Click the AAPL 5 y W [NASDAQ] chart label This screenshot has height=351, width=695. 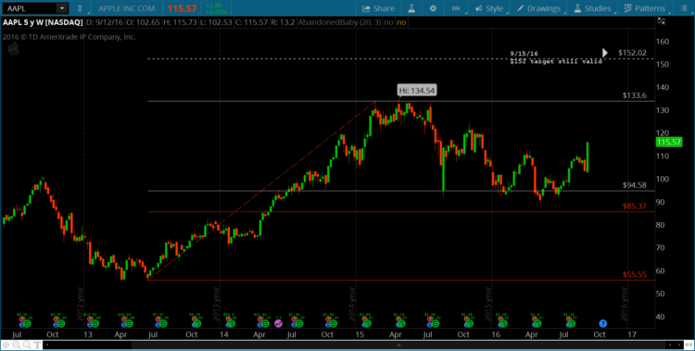tap(43, 22)
